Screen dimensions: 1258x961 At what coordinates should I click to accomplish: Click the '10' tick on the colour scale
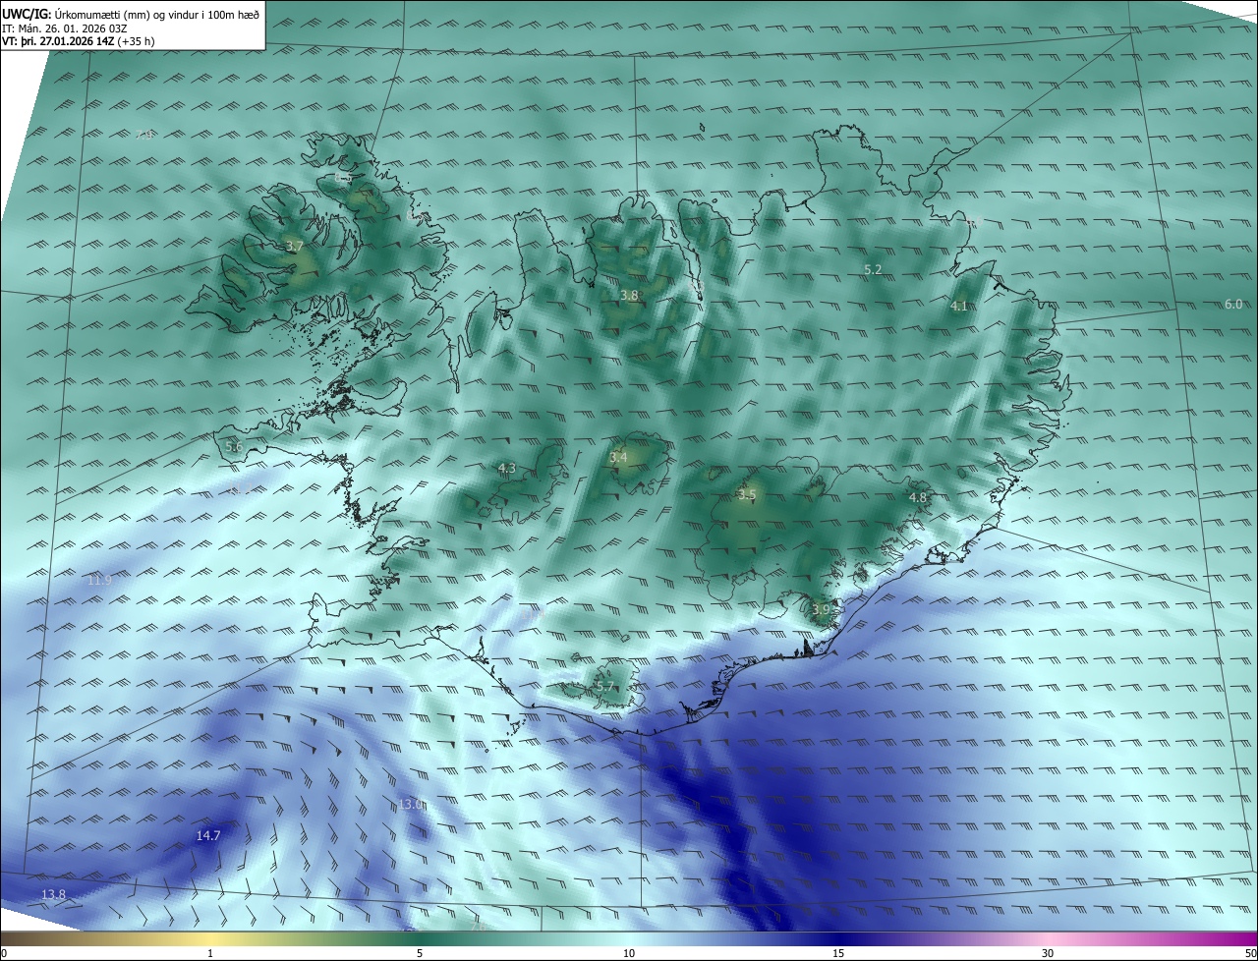[629, 954]
